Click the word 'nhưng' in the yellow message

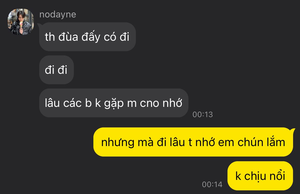coord(118,143)
